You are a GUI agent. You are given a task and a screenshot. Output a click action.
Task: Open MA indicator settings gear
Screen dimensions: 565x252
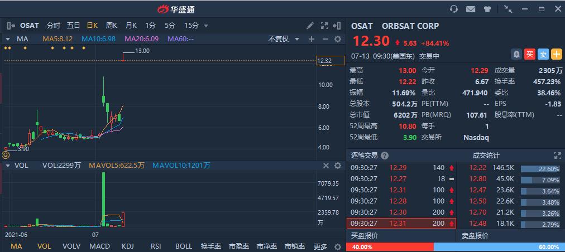pyautogui.click(x=338, y=39)
